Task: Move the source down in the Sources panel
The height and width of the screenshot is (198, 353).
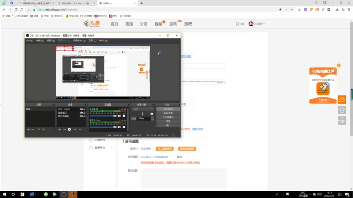Action: pyautogui.click(x=80, y=129)
